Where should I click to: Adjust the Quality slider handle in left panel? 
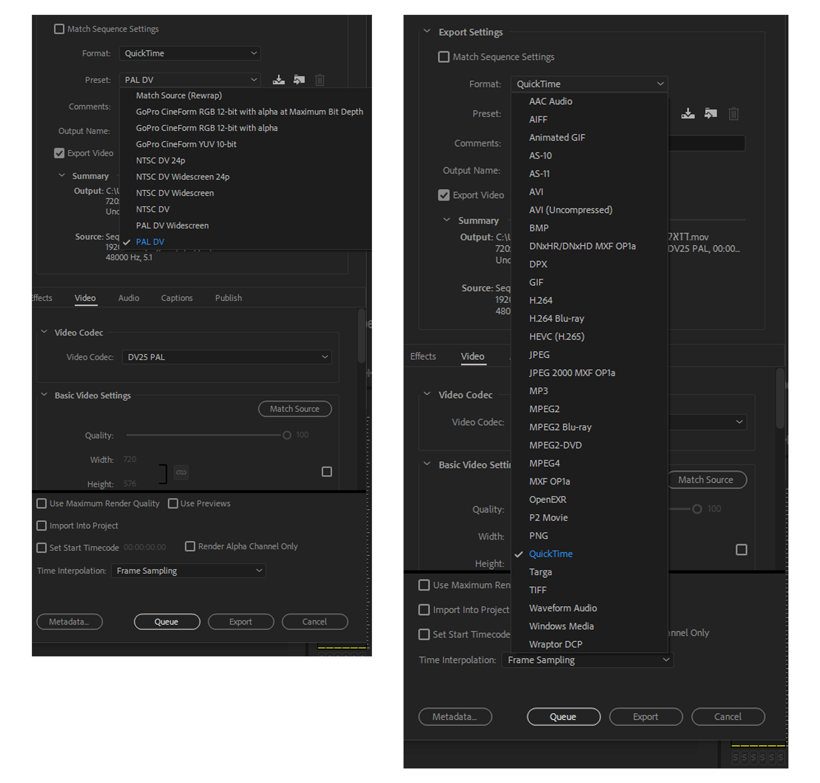coord(287,435)
